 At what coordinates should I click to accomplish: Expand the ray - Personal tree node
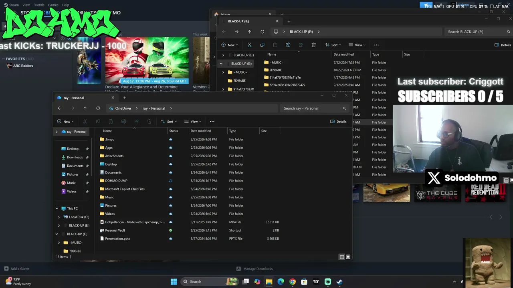click(57, 132)
